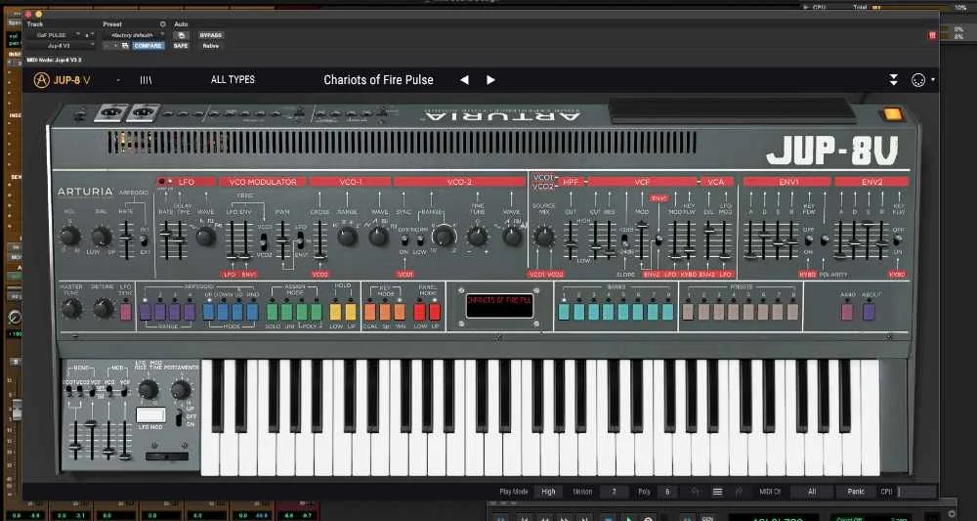Open MIDI controller settings icon
Viewport: 977px width, 521px height.
pyautogui.click(x=917, y=80)
